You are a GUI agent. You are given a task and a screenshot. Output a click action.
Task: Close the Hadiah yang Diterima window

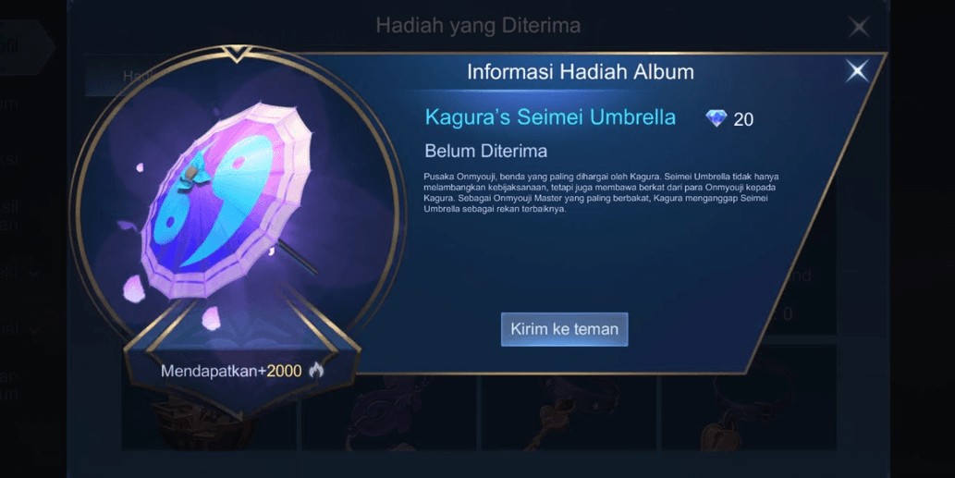pyautogui.click(x=859, y=27)
